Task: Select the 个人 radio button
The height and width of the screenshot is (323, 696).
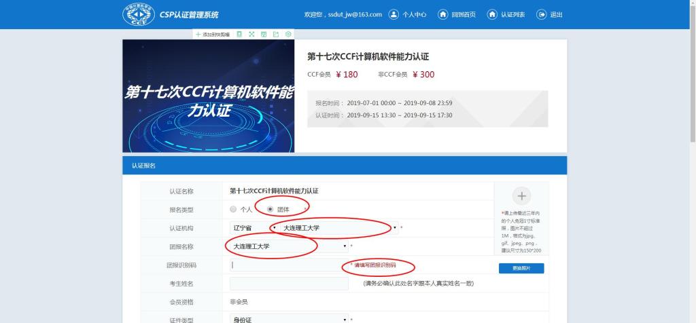Action: pyautogui.click(x=234, y=210)
